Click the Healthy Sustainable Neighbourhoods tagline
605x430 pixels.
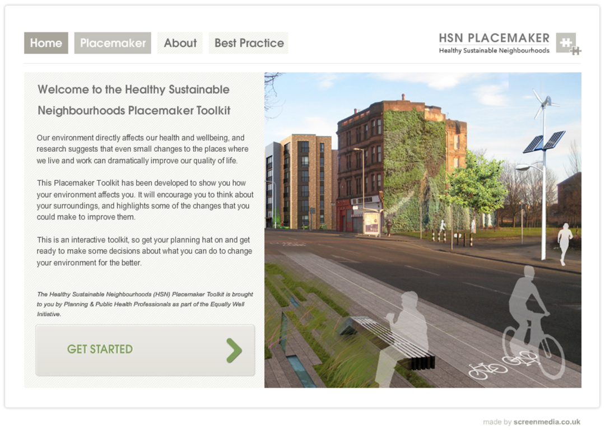click(x=494, y=51)
